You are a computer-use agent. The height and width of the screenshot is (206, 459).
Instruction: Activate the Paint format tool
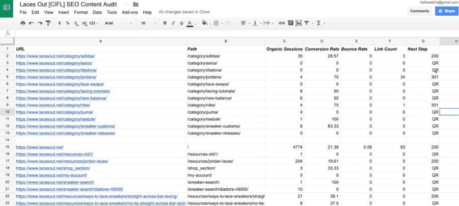(x=48, y=23)
